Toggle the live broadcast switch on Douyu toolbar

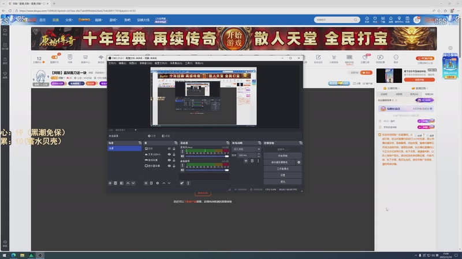(54, 57)
